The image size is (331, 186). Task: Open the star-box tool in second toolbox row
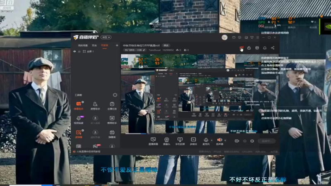(112, 119)
